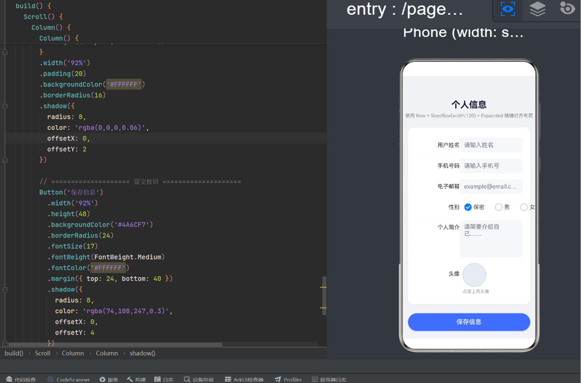Click the 'entry : /page…' preview title
This screenshot has width=581, height=383.
[405, 10]
